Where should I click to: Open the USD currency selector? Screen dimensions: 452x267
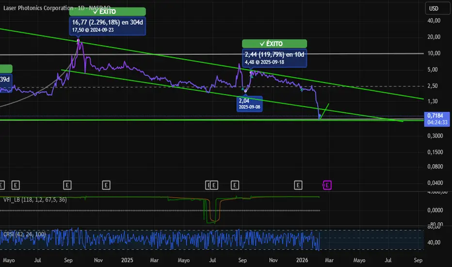433,8
